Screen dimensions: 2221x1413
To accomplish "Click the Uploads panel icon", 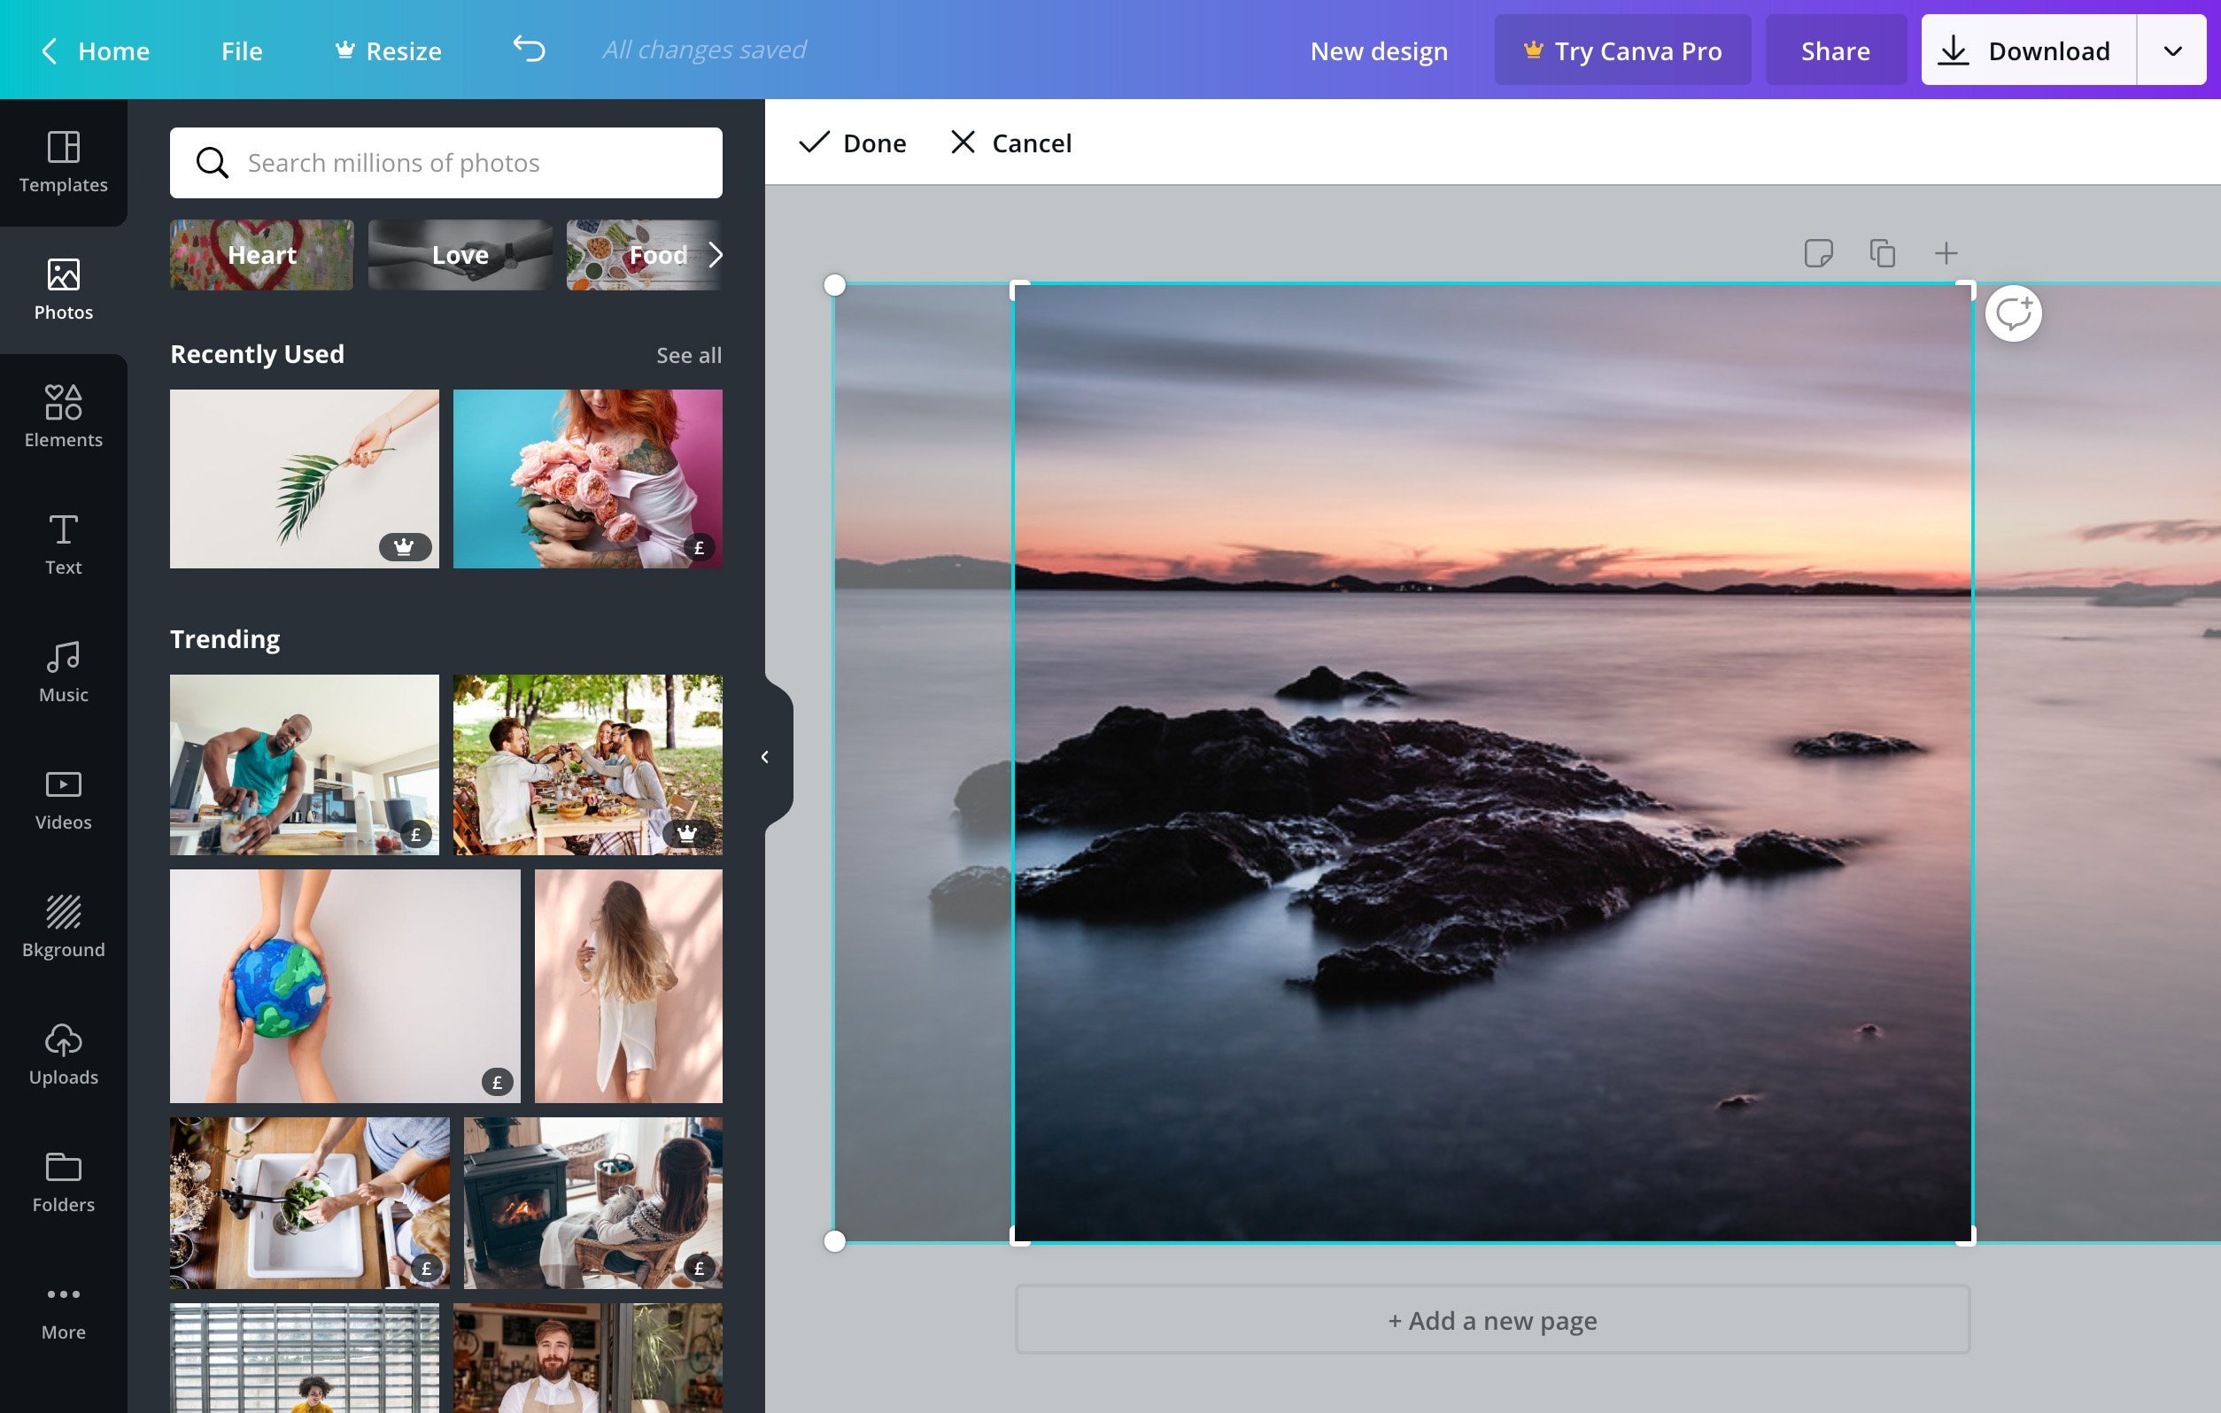I will point(63,1052).
